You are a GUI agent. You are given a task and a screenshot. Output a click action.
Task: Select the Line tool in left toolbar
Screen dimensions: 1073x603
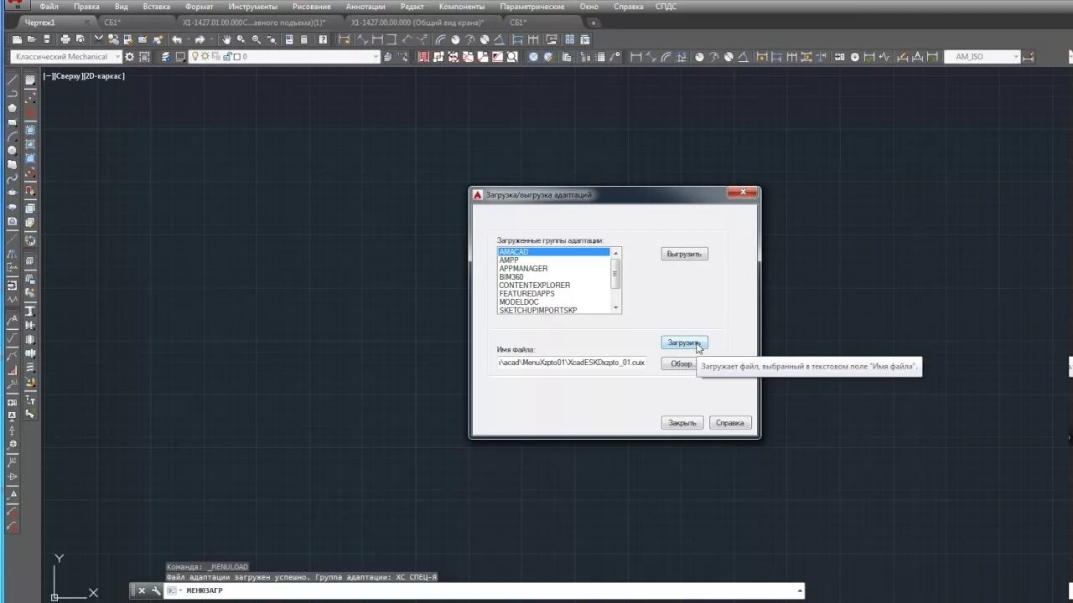(12, 80)
